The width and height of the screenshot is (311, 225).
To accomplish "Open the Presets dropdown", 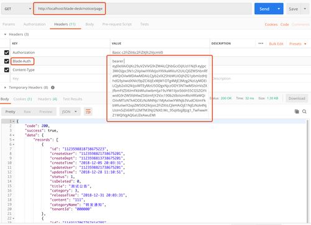I will pyautogui.click(x=298, y=44).
